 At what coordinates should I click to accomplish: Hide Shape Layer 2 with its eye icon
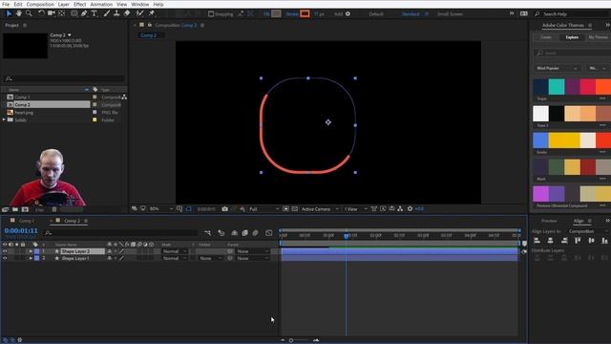(x=5, y=251)
